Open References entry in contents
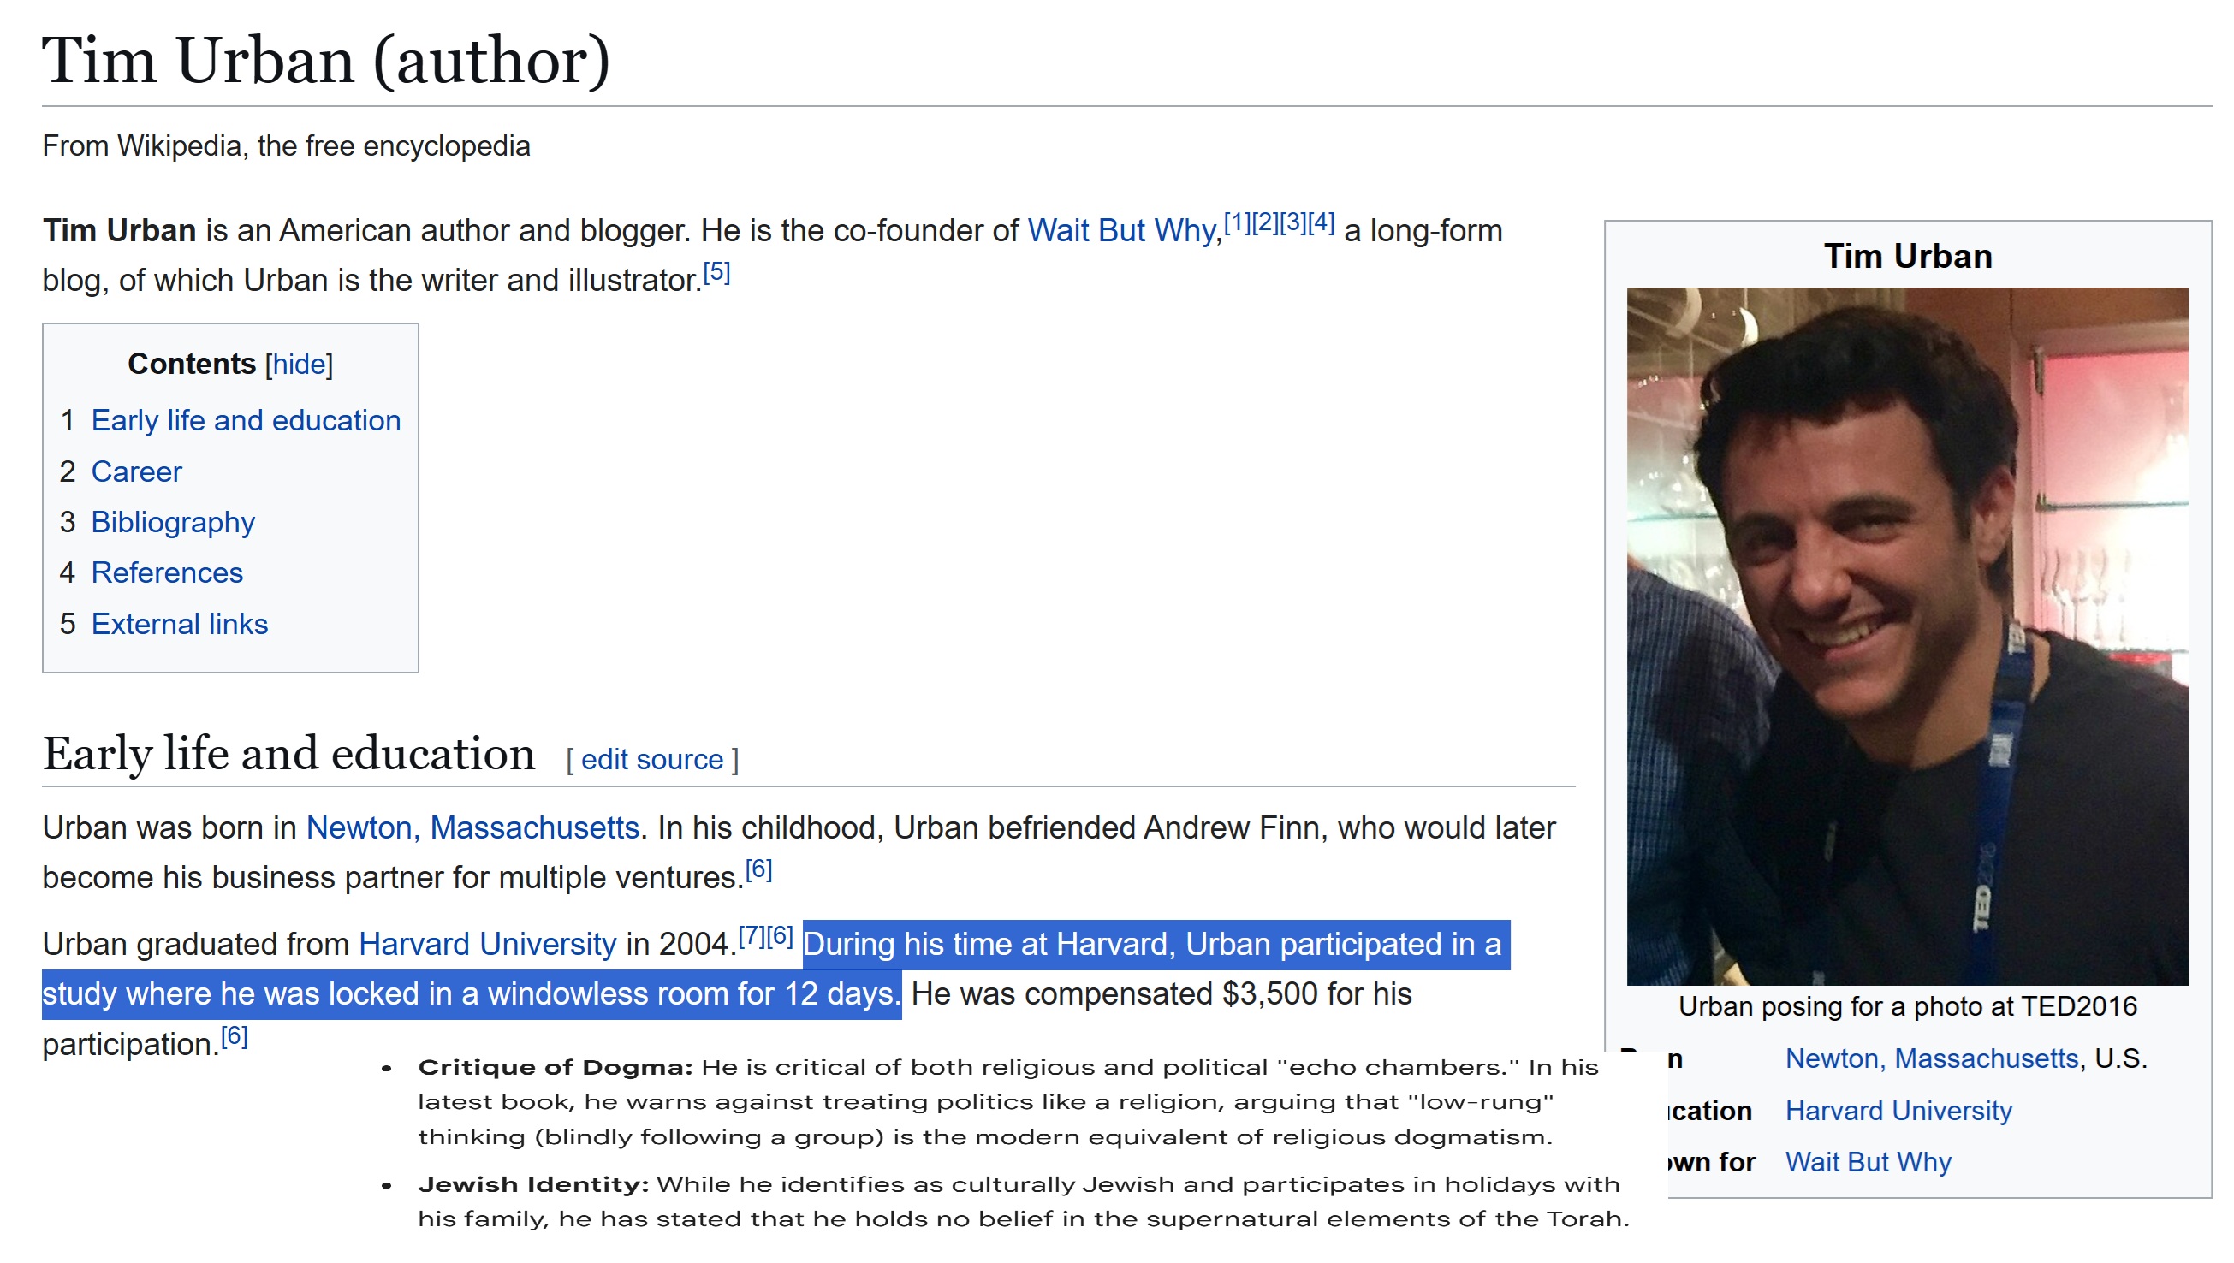This screenshot has width=2234, height=1263. click(x=167, y=572)
